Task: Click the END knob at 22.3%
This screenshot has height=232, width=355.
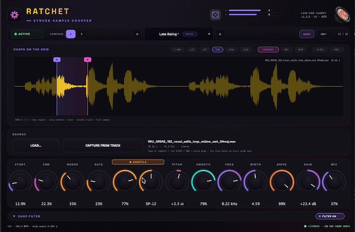Action: 46,182
